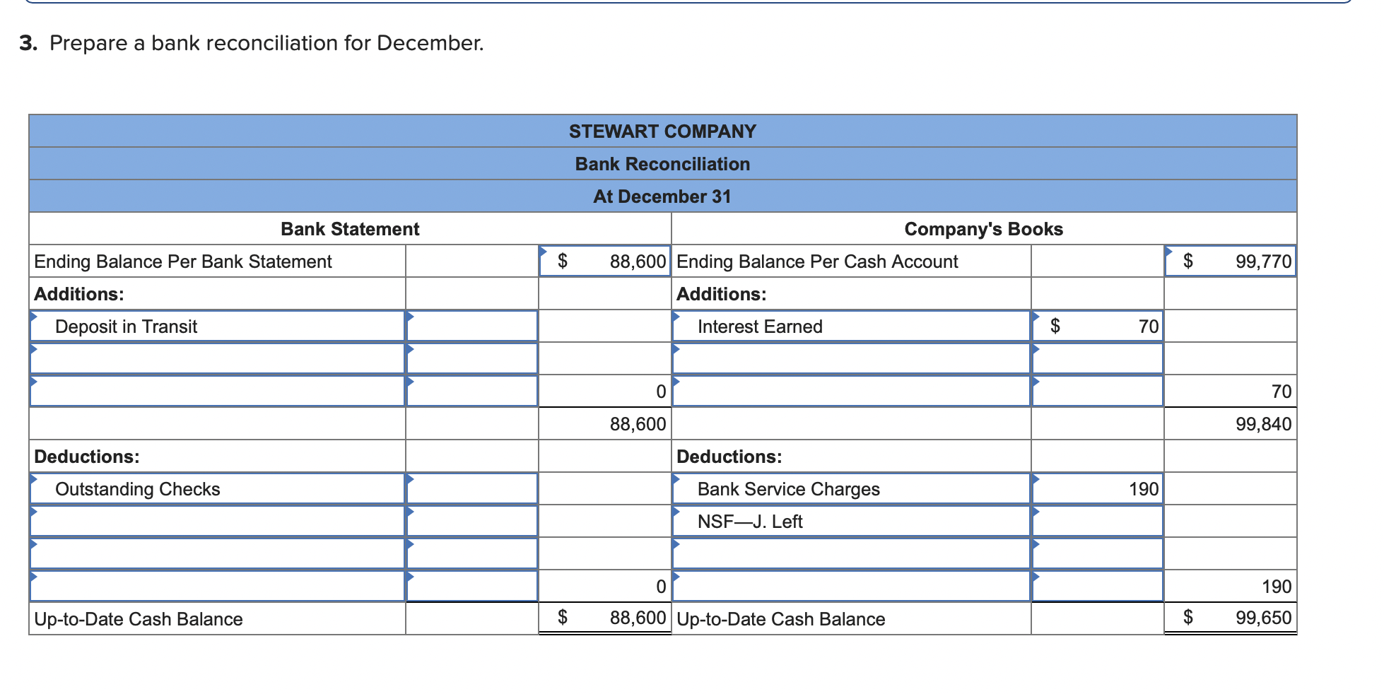Open the Deposit in Transit dropdown cell

click(x=218, y=327)
